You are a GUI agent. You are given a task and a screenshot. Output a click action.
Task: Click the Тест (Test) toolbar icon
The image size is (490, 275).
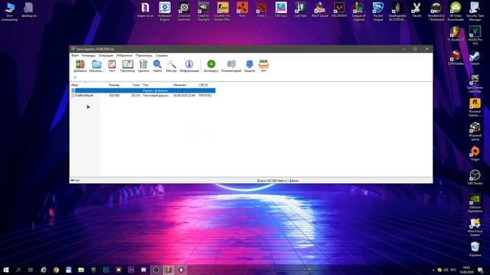(112, 66)
